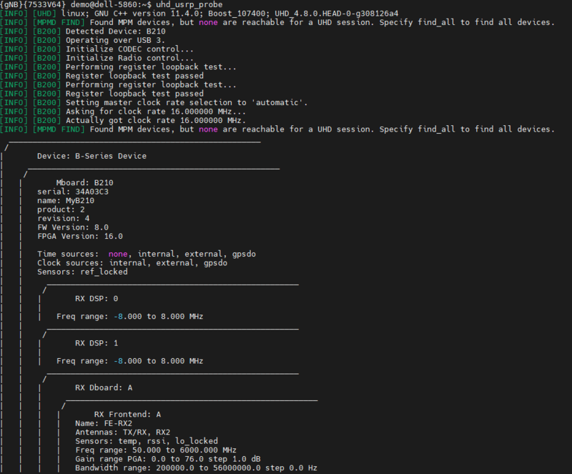Viewport: 572px width, 474px height.
Task: Click the 'FPGA Version: 16.0' line
Action: pyautogui.click(x=80, y=236)
